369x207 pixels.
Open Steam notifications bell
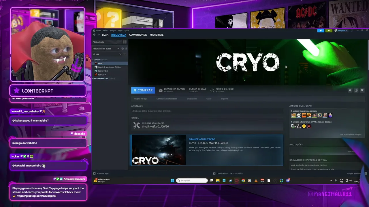pyautogui.click(x=329, y=30)
